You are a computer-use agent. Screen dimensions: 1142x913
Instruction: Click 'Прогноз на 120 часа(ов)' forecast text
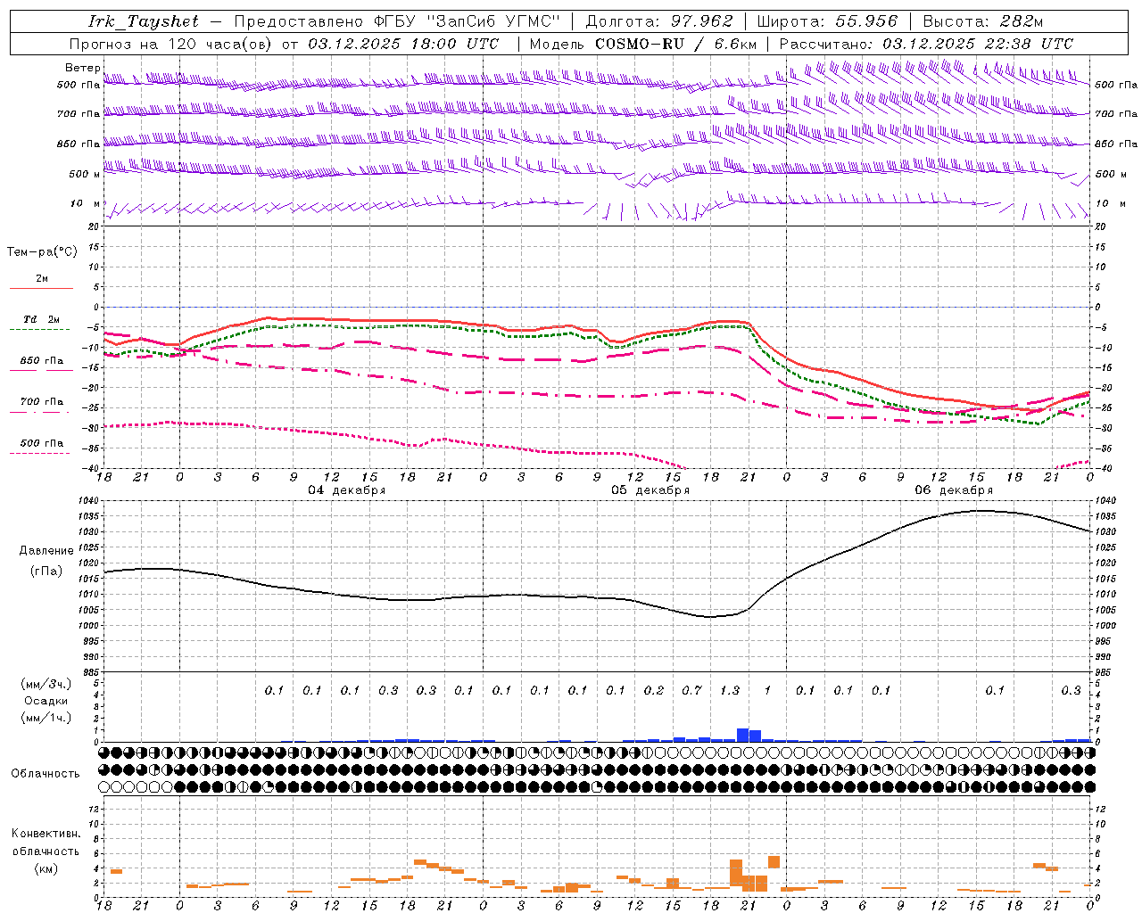[x=170, y=44]
